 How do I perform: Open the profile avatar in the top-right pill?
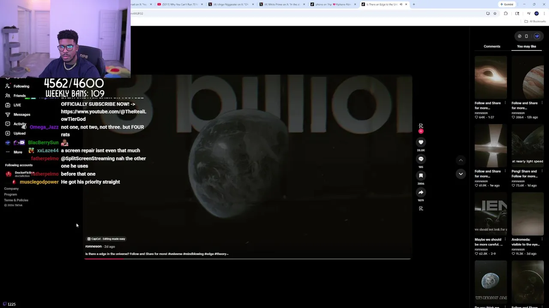coord(537,36)
